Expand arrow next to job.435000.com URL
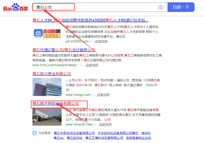Viewport: 204px width, 143px height. pyautogui.click(x=91, y=41)
